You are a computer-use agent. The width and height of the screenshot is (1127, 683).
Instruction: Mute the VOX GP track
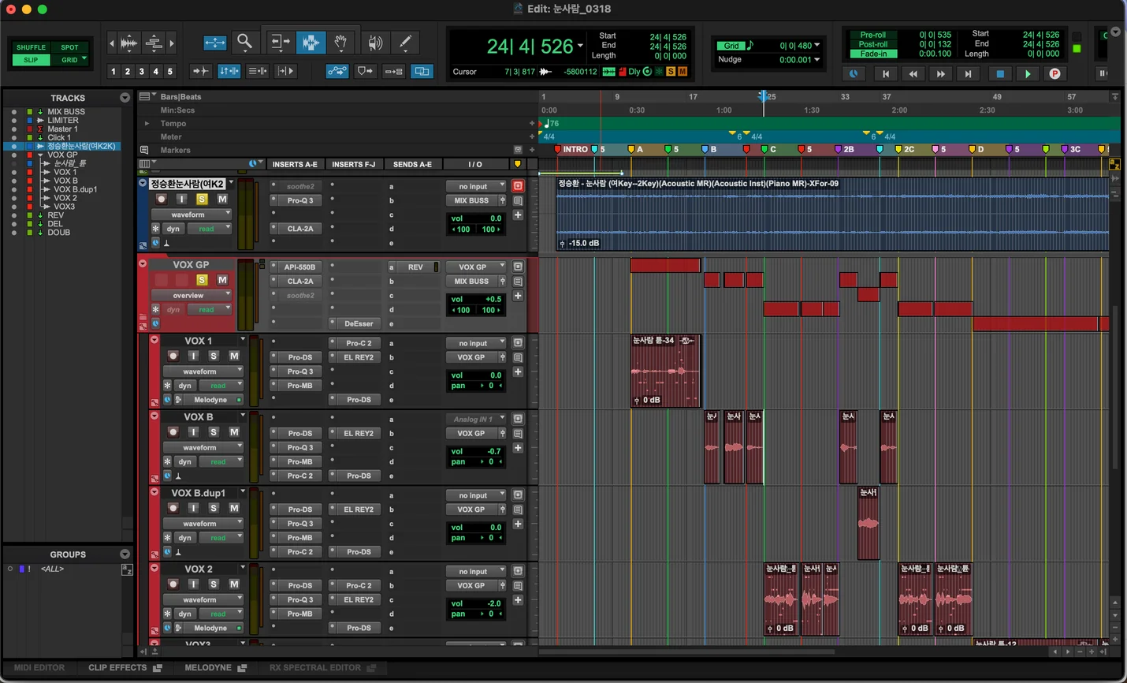pos(222,280)
